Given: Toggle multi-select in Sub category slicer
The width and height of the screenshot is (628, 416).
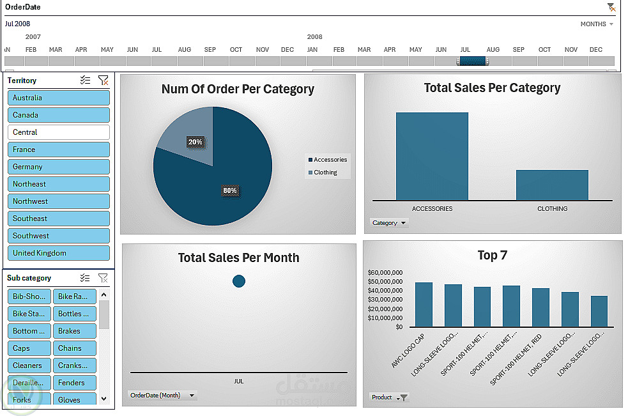Looking at the screenshot, I should 85,278.
